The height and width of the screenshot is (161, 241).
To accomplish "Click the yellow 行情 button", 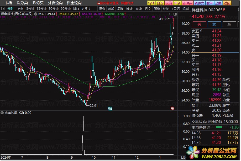I will 151,3.
